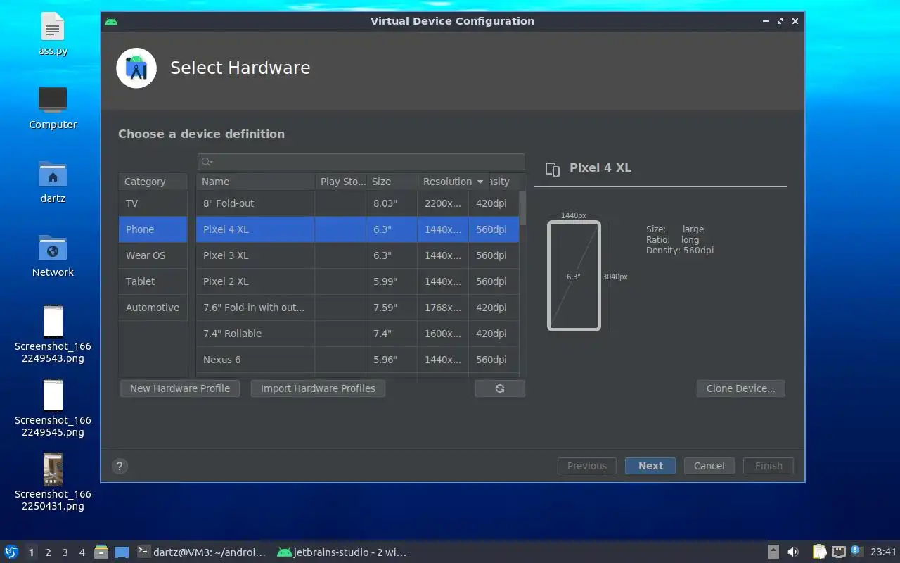Sort by Resolution column dropdown arrow
The height and width of the screenshot is (563, 900).
pyautogui.click(x=480, y=182)
